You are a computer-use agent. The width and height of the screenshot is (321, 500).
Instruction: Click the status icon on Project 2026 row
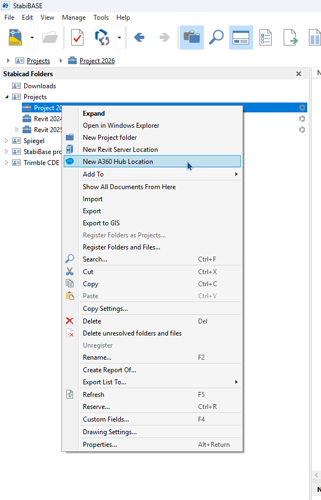(x=302, y=108)
